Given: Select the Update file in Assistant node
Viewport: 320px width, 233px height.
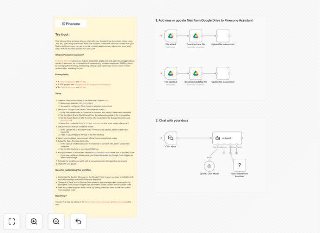Looking at the screenshot, I should (x=223, y=73).
